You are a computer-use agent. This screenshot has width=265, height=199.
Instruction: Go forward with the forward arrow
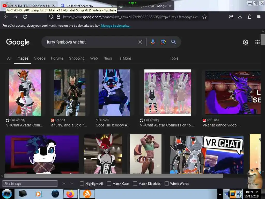point(16,17)
